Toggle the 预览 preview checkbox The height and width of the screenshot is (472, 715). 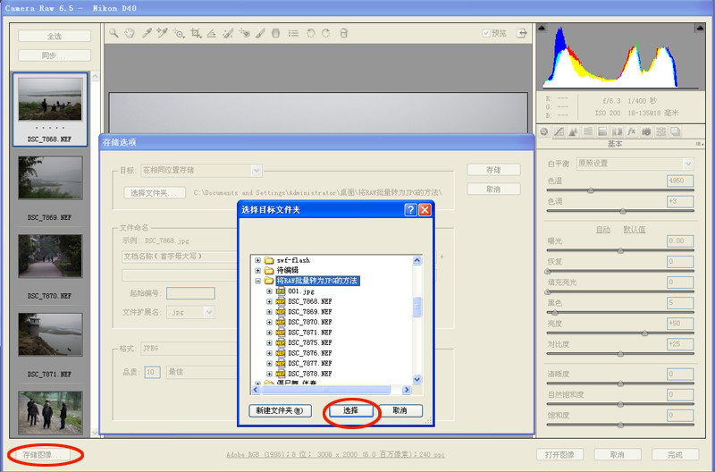click(x=486, y=33)
